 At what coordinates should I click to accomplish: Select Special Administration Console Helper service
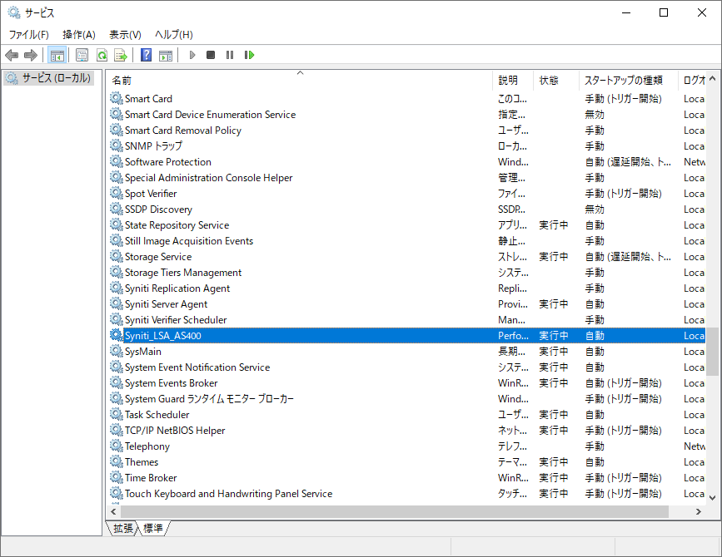tap(208, 178)
